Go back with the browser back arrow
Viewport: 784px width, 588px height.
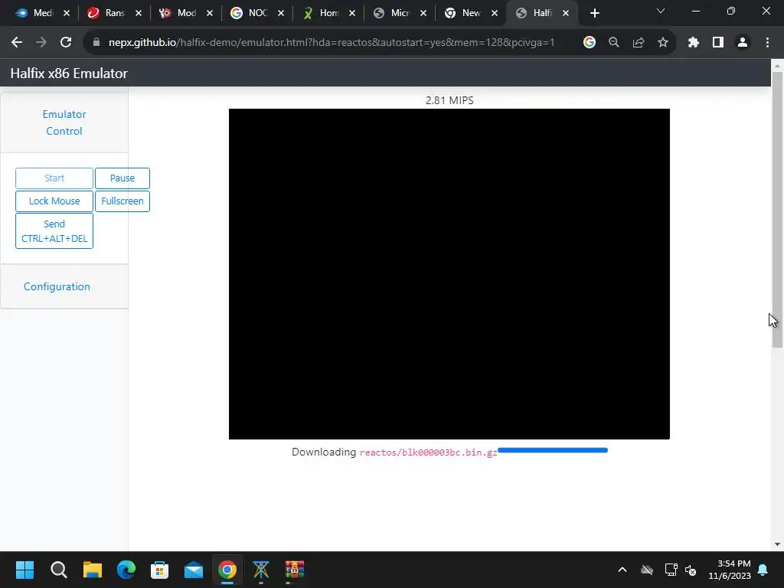tap(17, 43)
